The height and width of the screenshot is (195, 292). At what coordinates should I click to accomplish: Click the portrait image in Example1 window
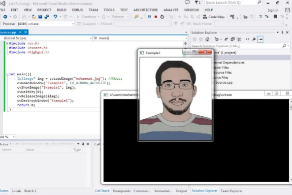tap(176, 99)
